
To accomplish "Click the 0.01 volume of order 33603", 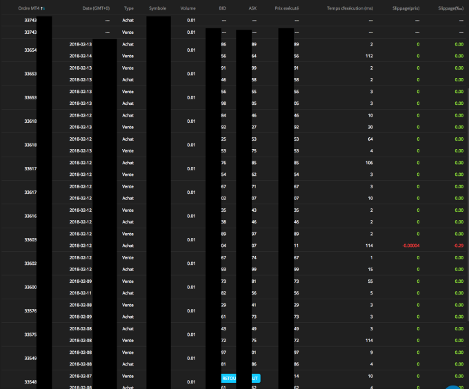I will [x=191, y=240].
